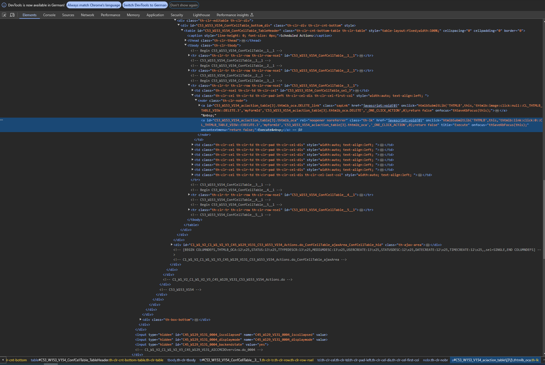Click the vertical scrollbar of the Elements panel
Viewport: 545px width, 365px height.
pos(543,219)
